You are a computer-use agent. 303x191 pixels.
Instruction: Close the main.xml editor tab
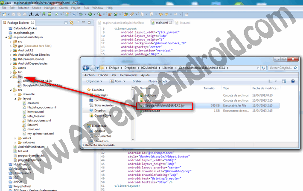[171, 23]
